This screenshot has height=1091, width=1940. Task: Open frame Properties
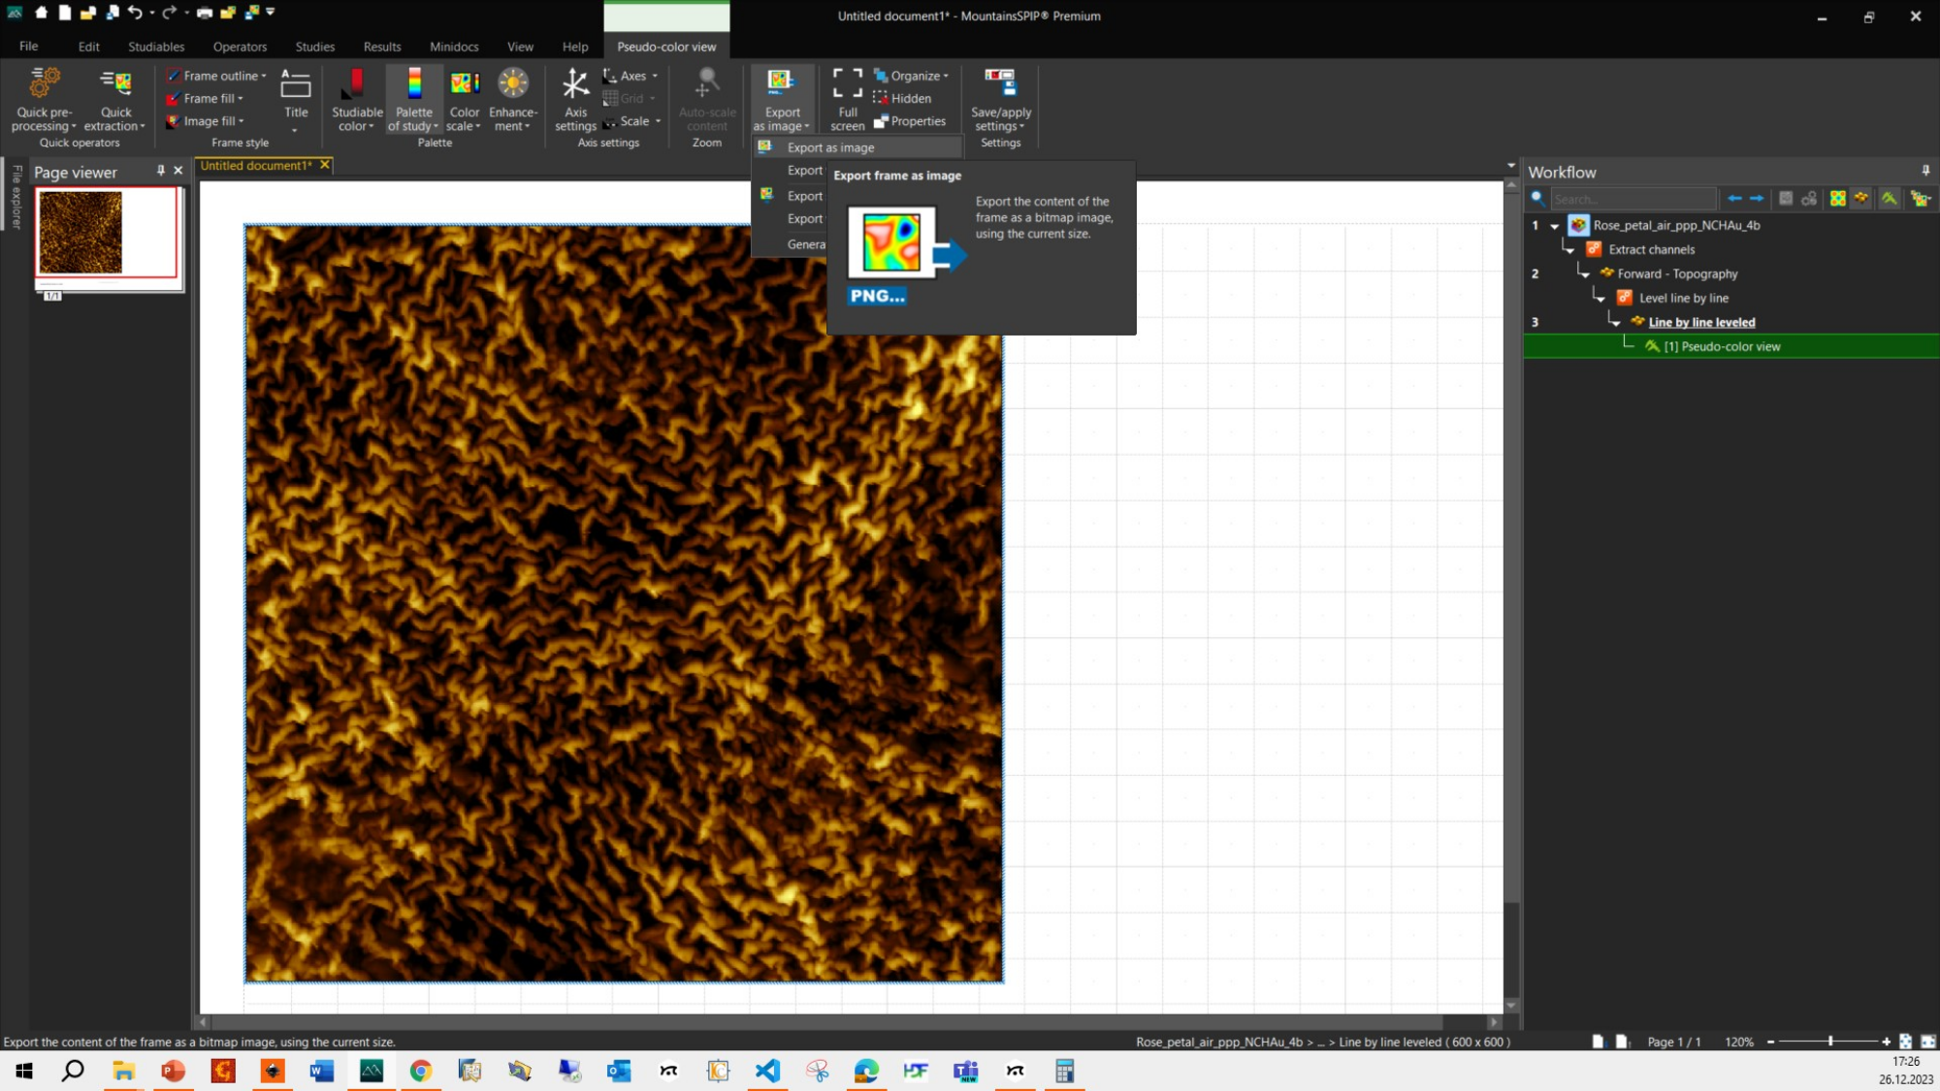909,121
